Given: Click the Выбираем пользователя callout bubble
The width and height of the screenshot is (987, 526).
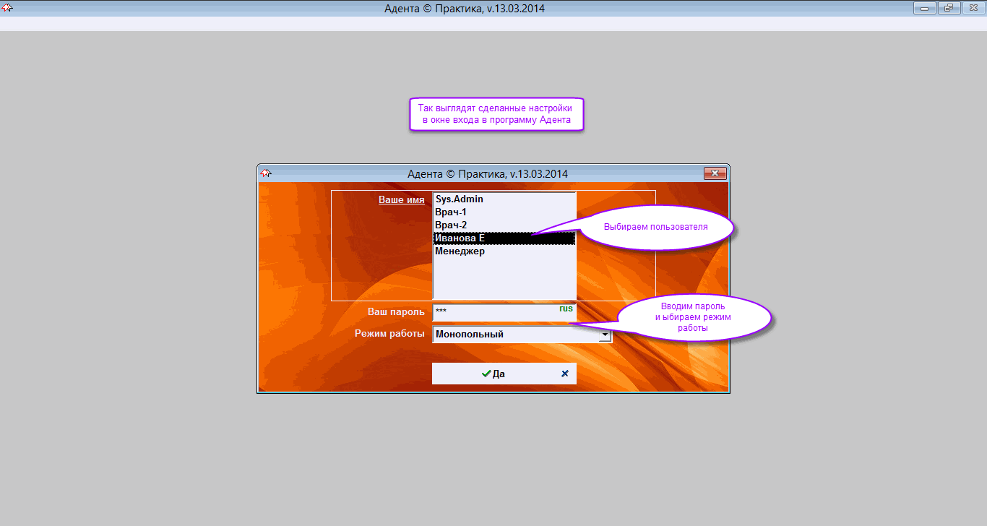Looking at the screenshot, I should (x=655, y=227).
